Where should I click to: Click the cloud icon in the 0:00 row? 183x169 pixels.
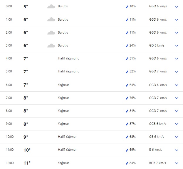51,6
